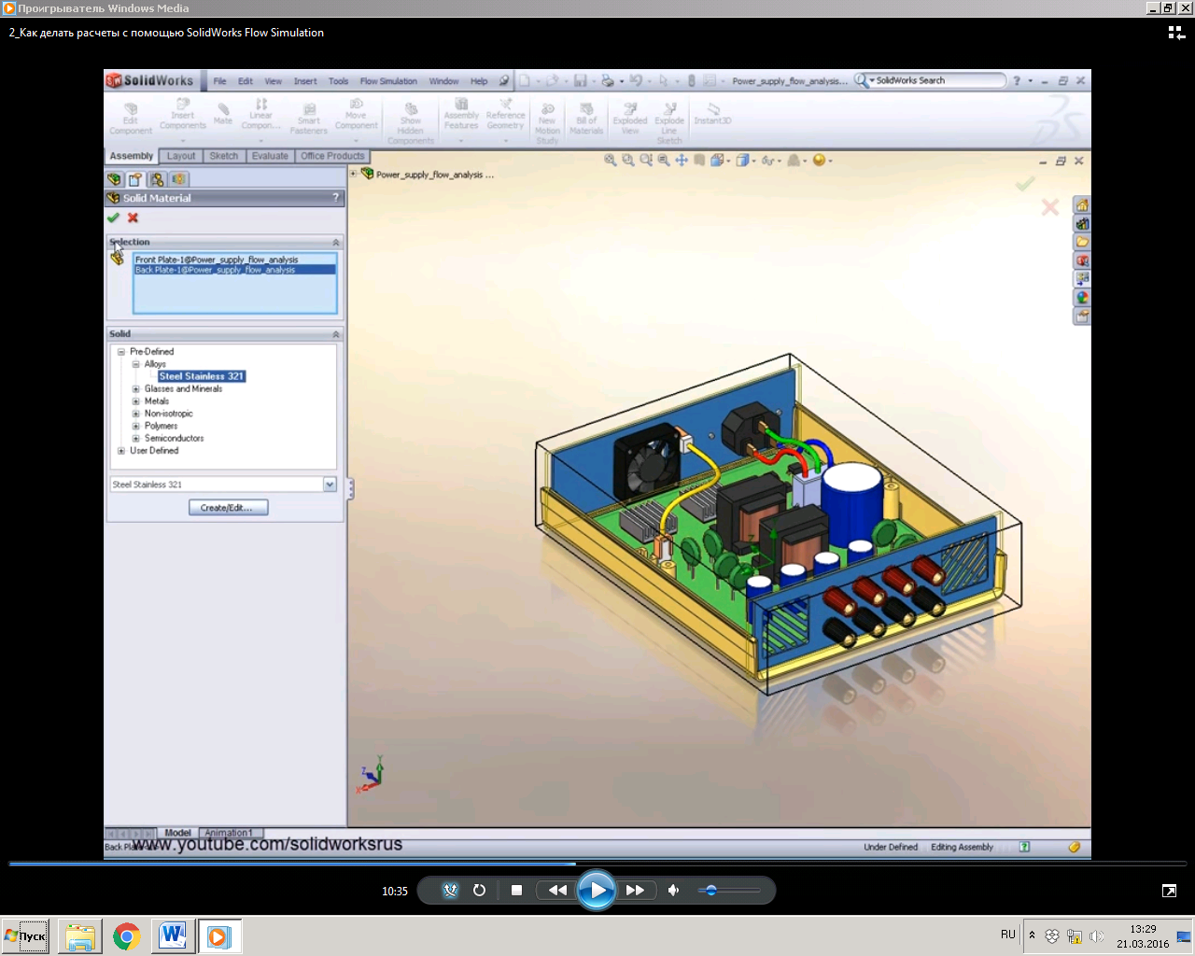Toggle shuffle in the media player
The image size is (1195, 956).
(x=450, y=890)
